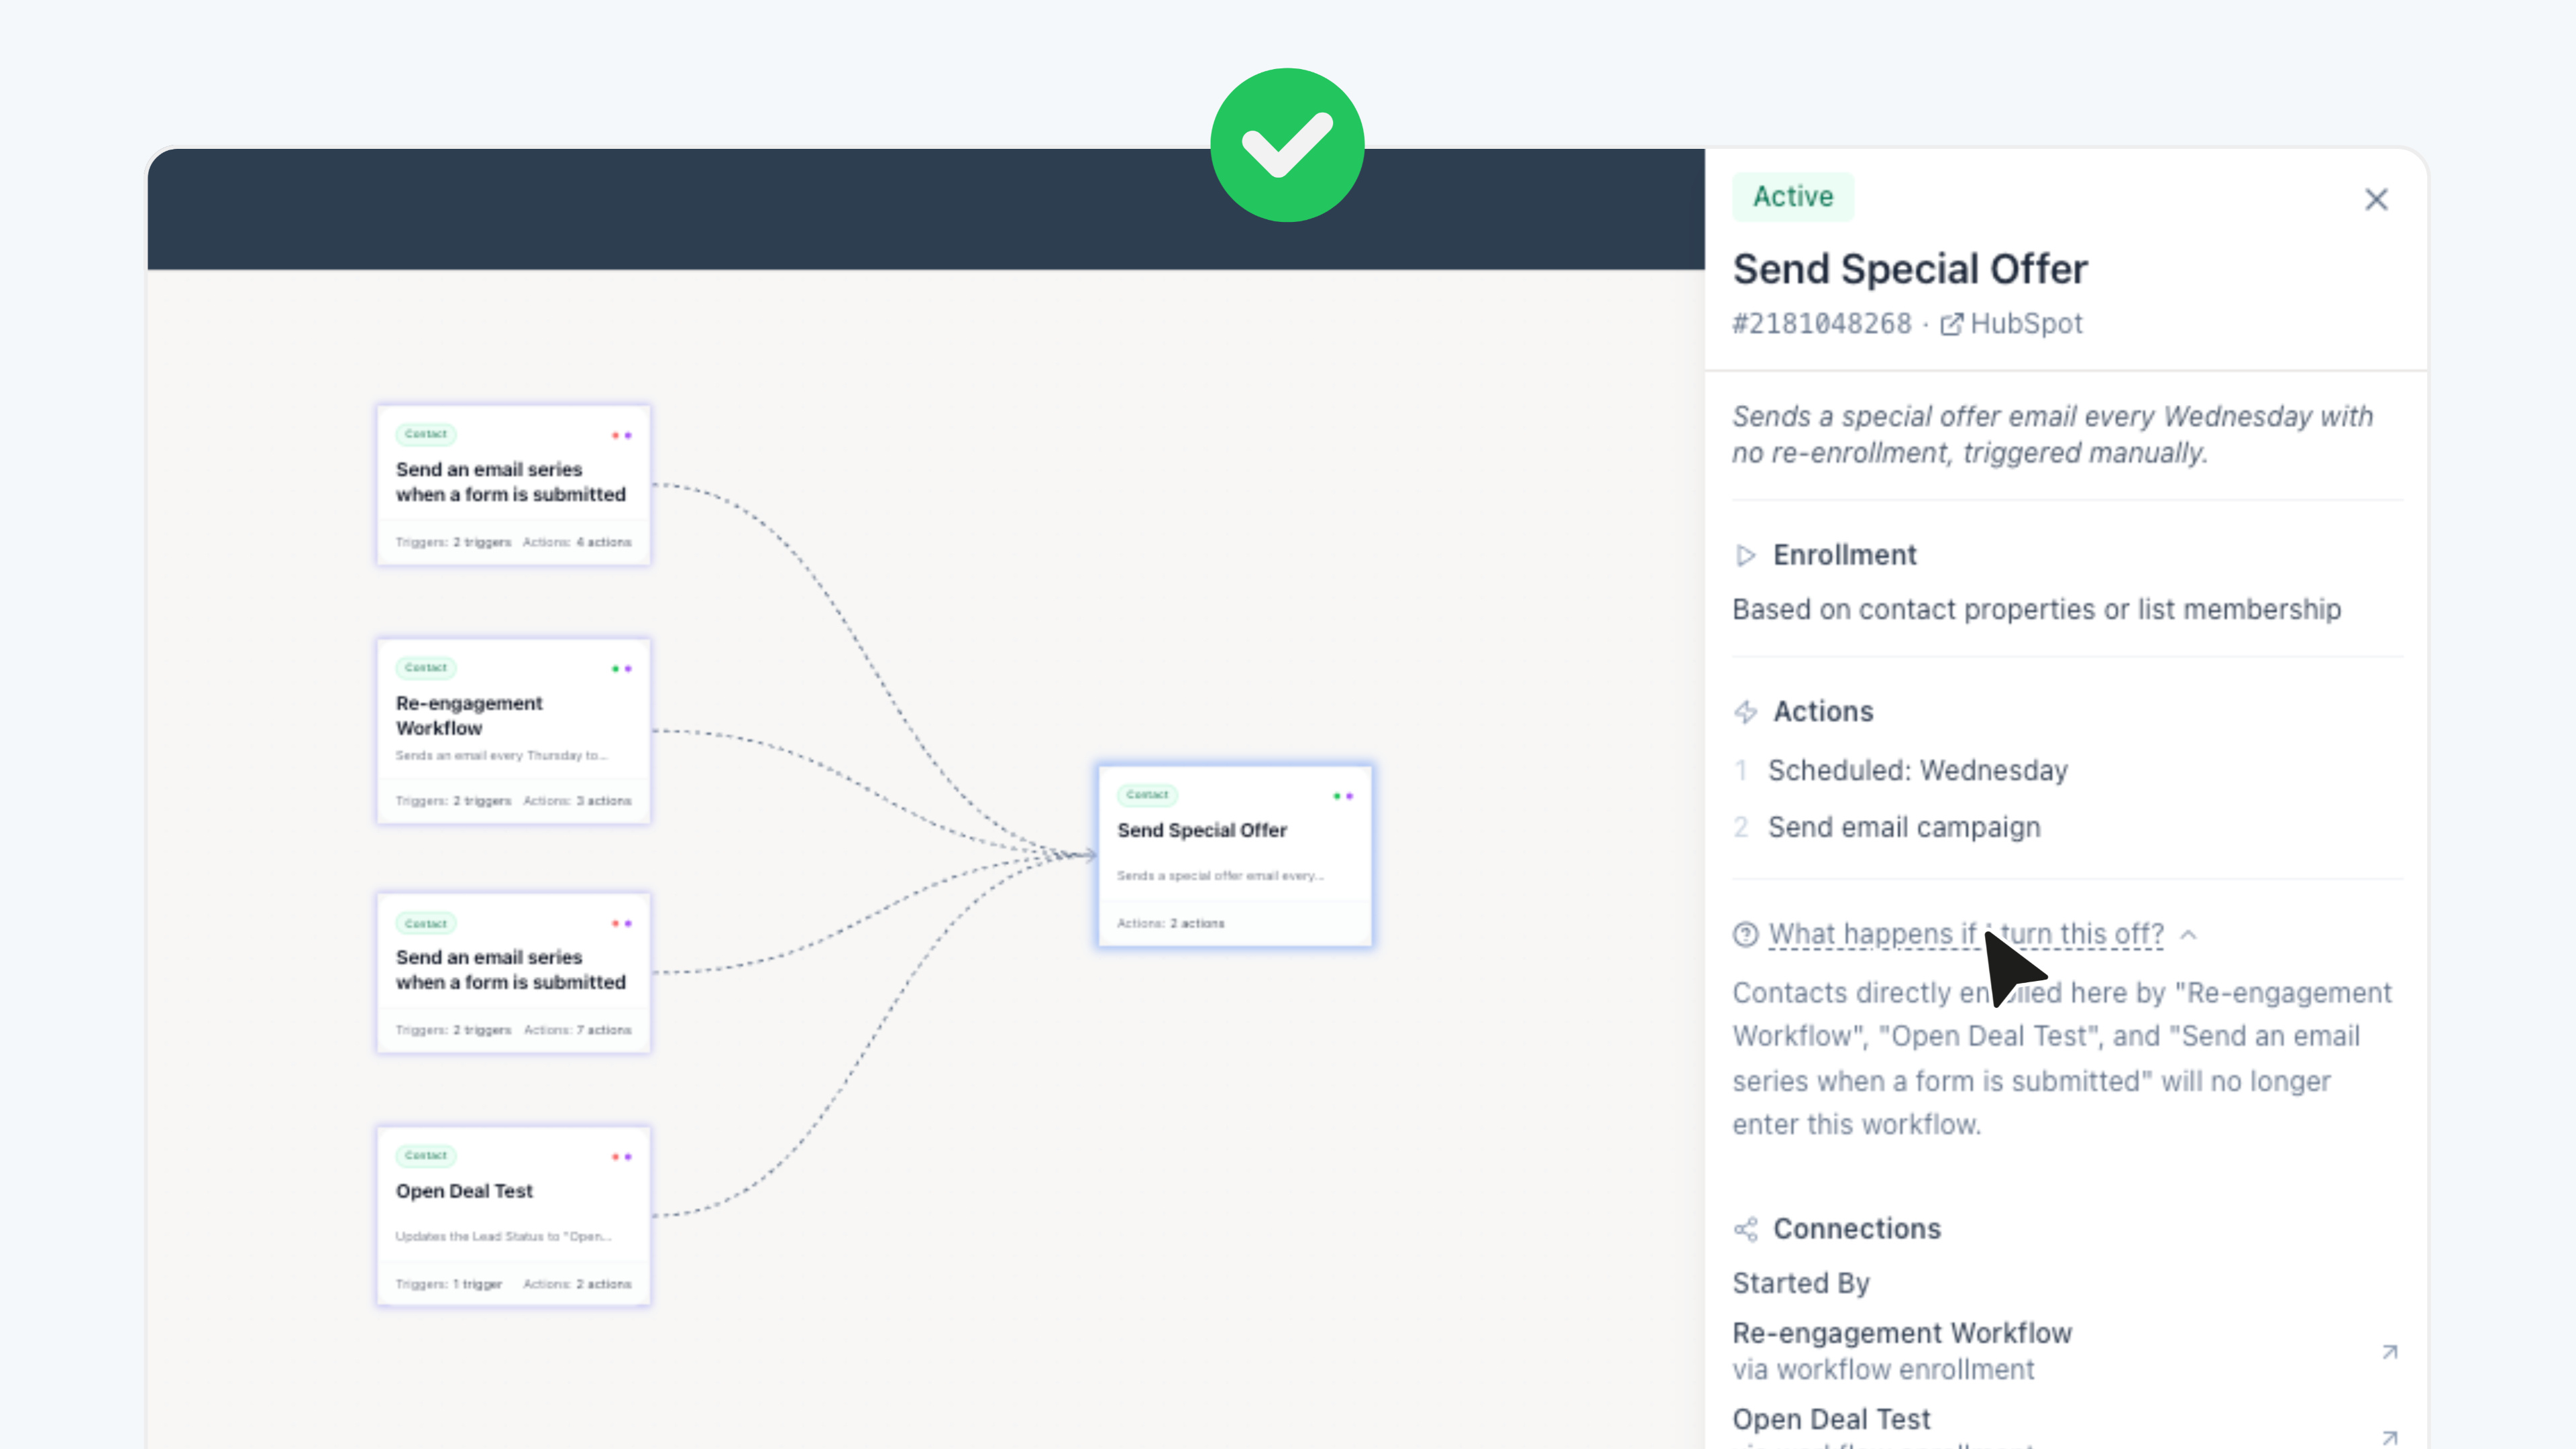2576x1449 pixels.
Task: Select the Scheduled: Wednesday action step
Action: pyautogui.click(x=1917, y=770)
